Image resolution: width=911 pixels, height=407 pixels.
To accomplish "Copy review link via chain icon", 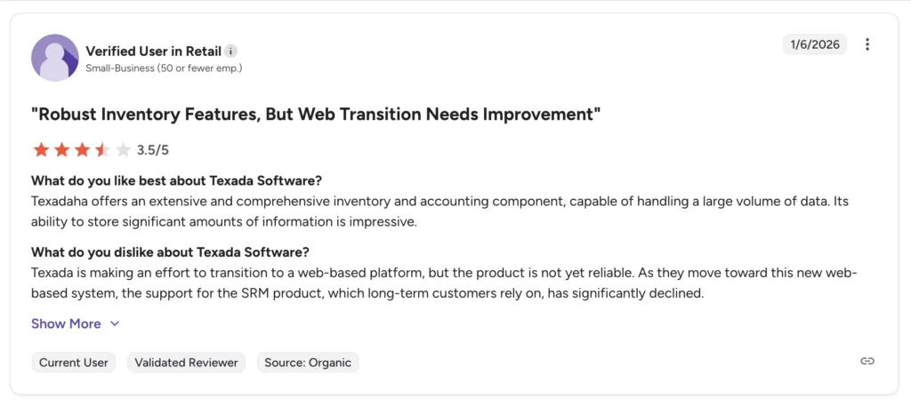I will click(867, 361).
